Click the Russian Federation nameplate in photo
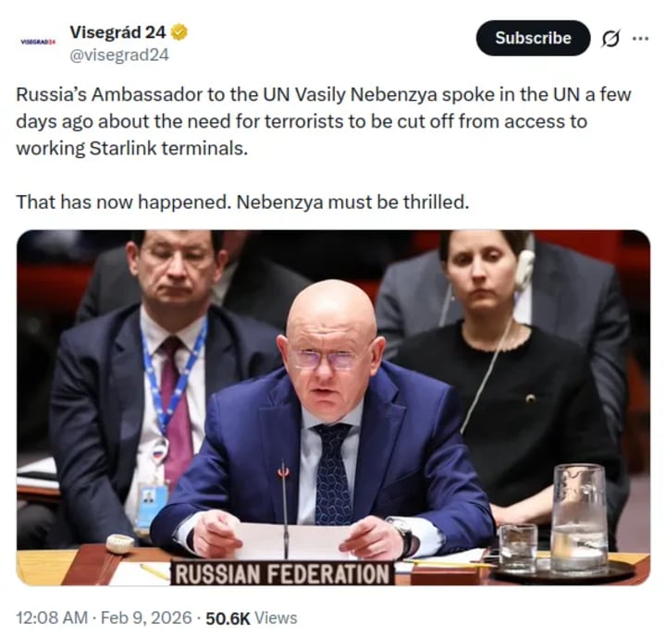666x636 pixels. (x=282, y=573)
